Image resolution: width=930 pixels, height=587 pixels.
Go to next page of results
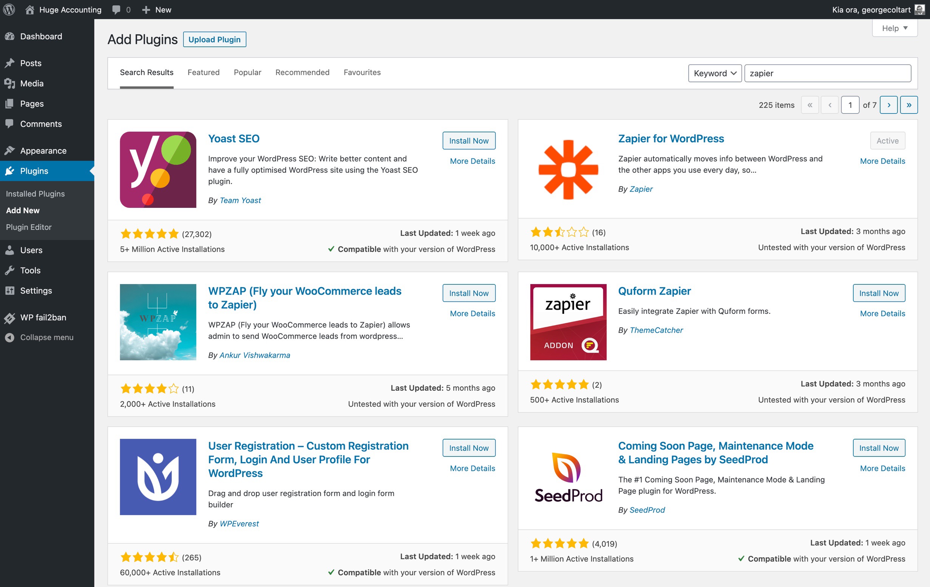point(888,105)
